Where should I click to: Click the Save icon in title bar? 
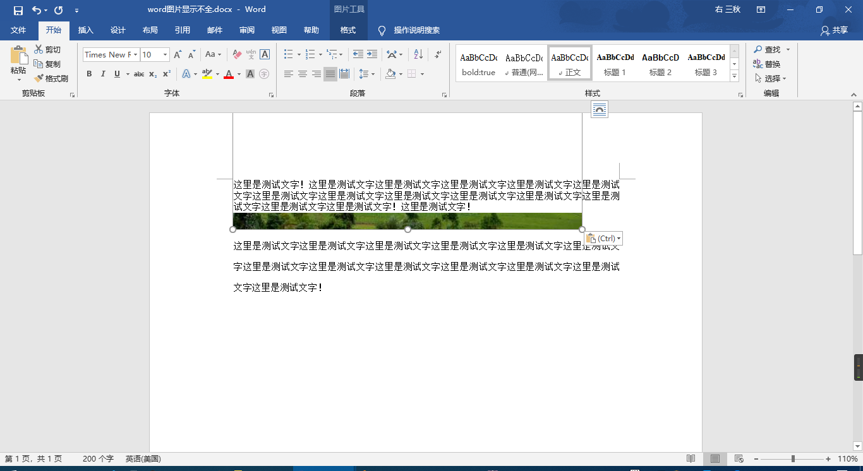point(18,10)
